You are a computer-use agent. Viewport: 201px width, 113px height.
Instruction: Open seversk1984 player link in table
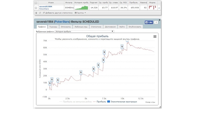(x=46, y=7)
